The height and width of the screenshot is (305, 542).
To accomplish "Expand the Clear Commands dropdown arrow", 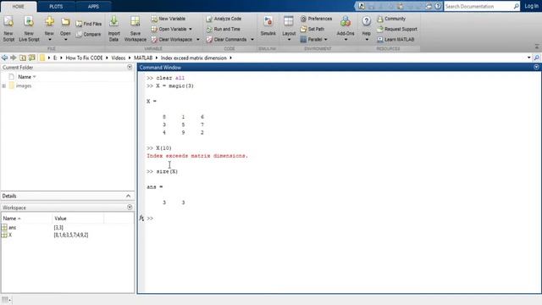I will coord(252,40).
